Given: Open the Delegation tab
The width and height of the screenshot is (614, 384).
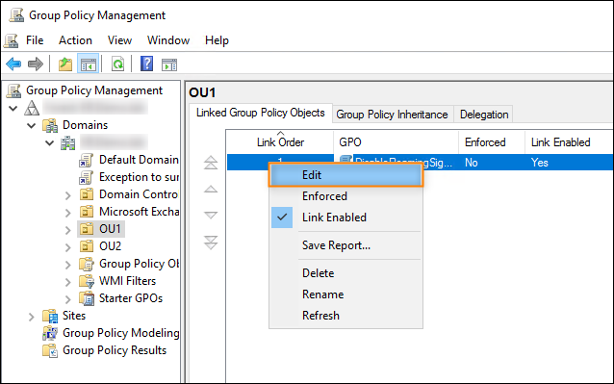Looking at the screenshot, I should [484, 115].
